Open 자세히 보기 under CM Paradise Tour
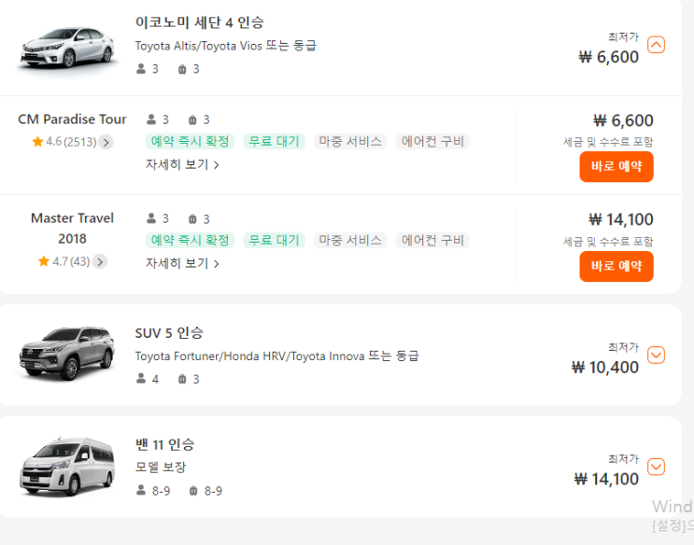This screenshot has width=694, height=545. (x=182, y=165)
